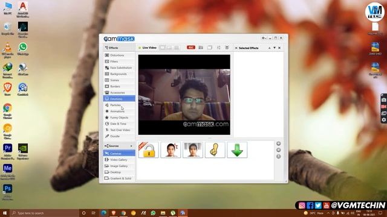Click the round remove (x) effect button

[x=278, y=150]
